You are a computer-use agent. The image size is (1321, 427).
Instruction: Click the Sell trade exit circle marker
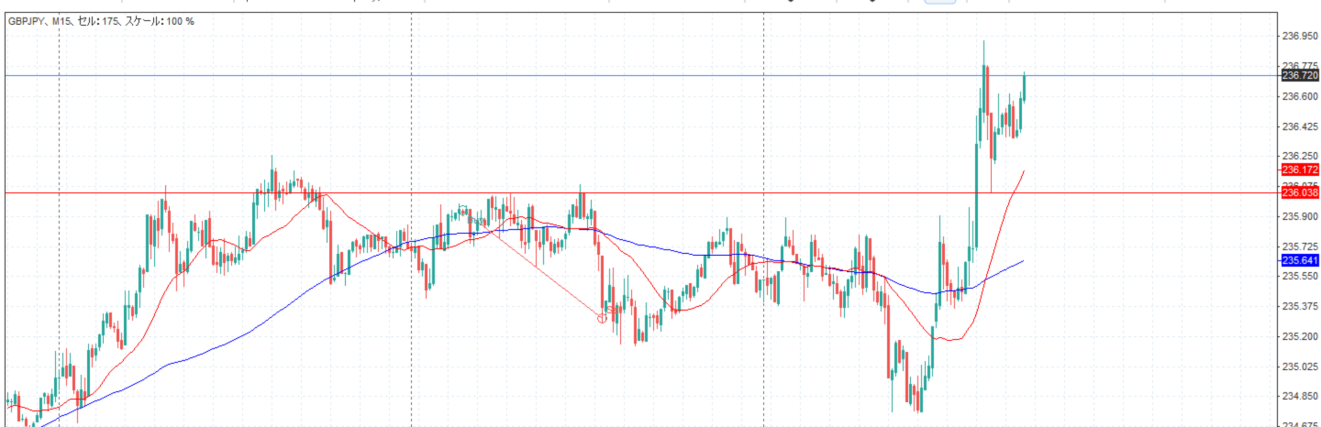pos(602,318)
